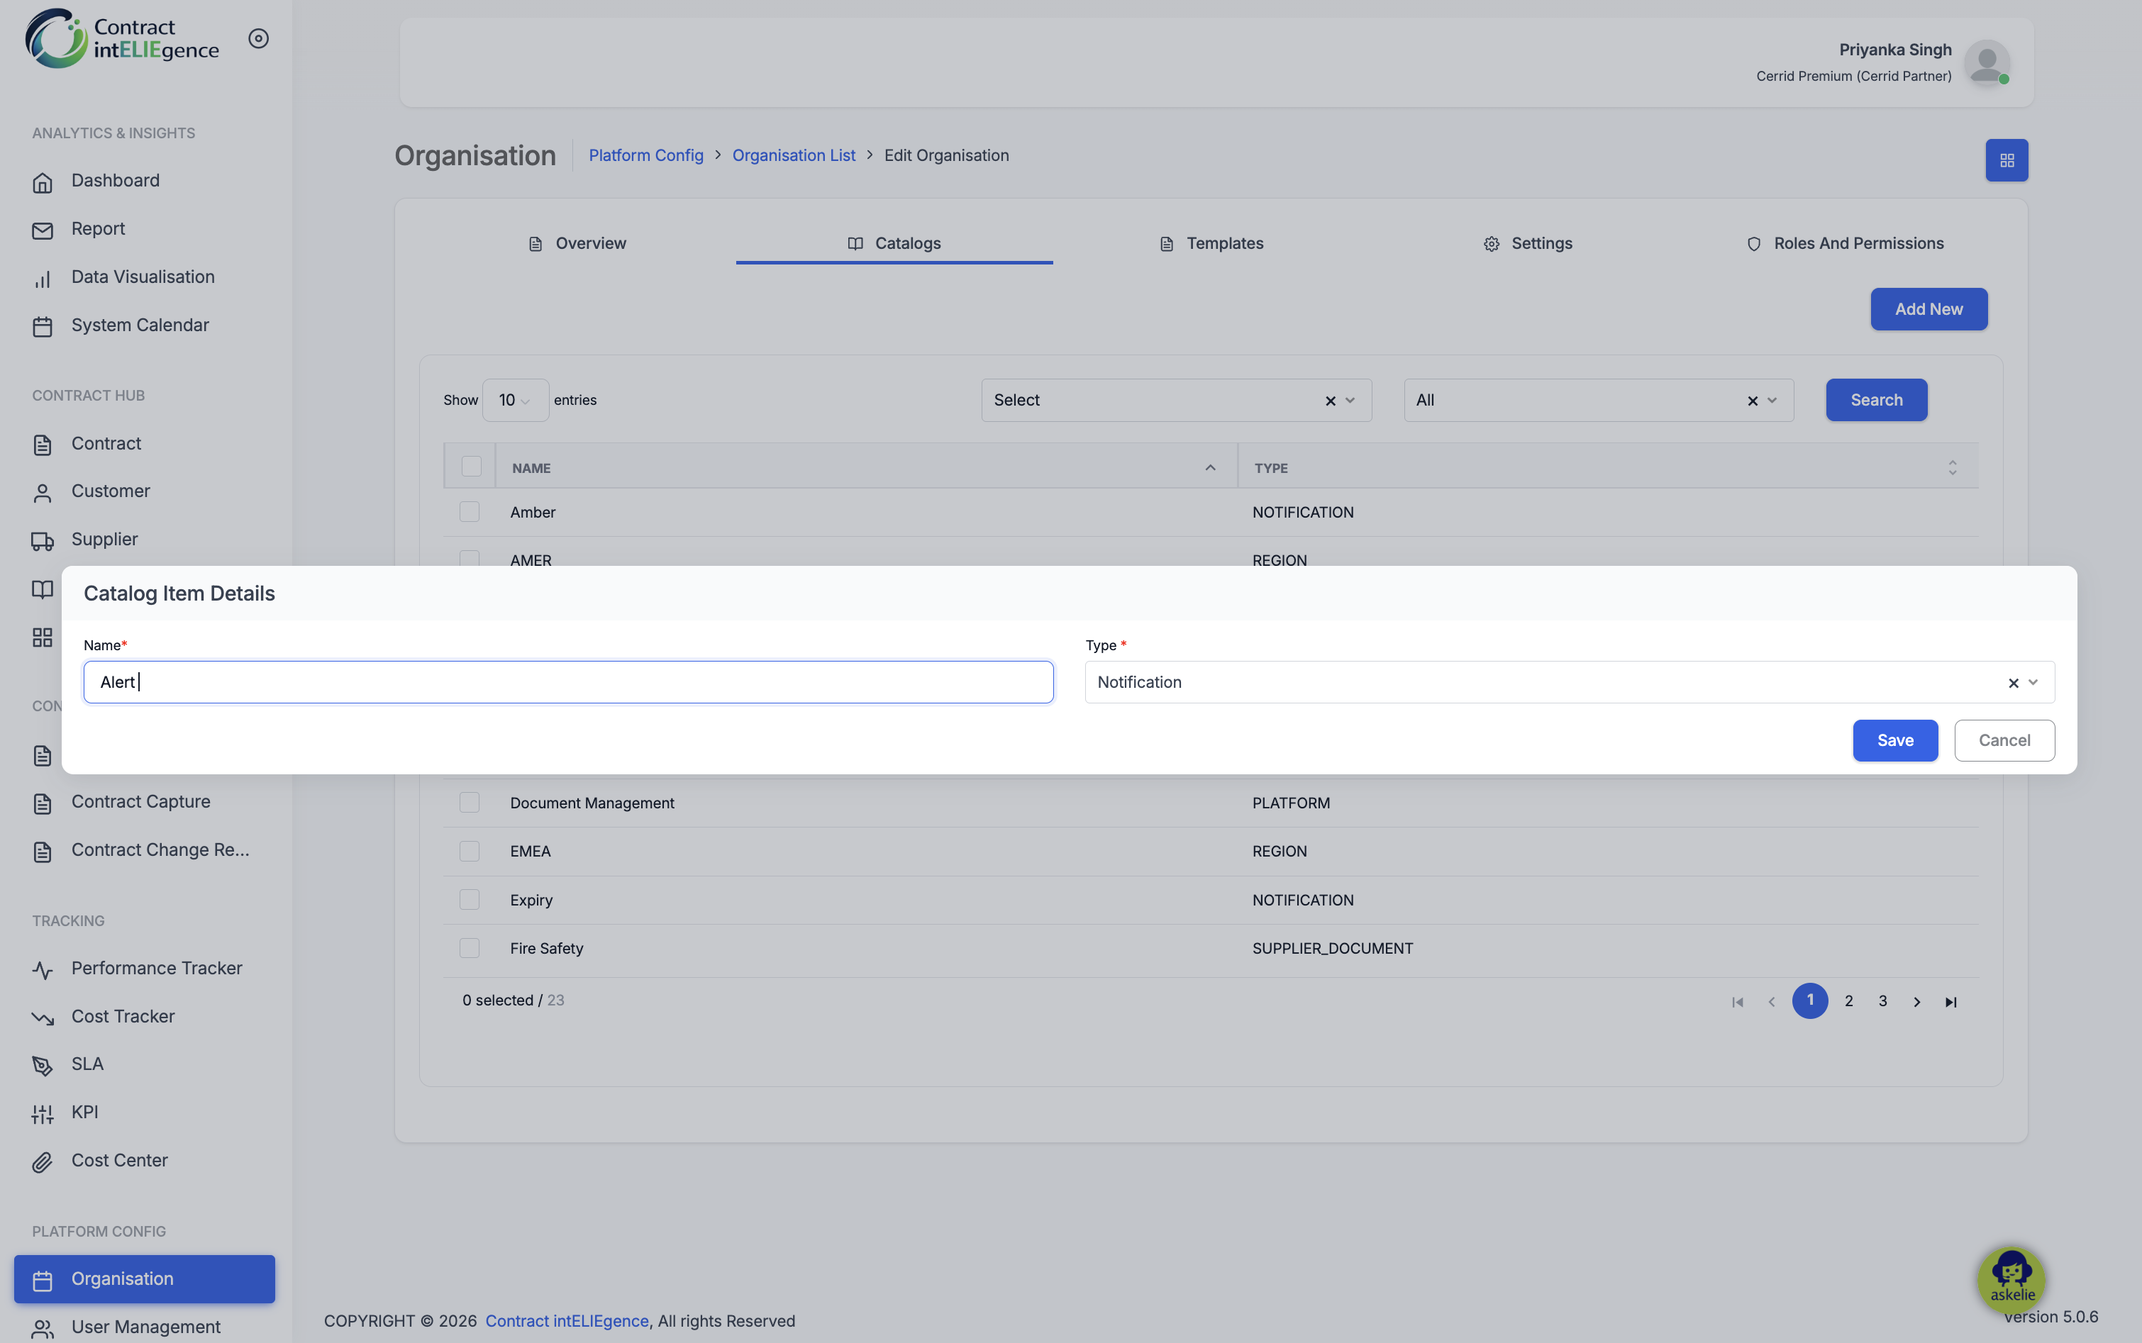Switch to the Settings tab
Image resolution: width=2142 pixels, height=1343 pixels.
coord(1527,243)
